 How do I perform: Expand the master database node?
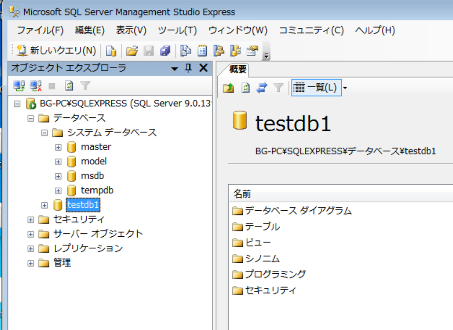point(58,147)
